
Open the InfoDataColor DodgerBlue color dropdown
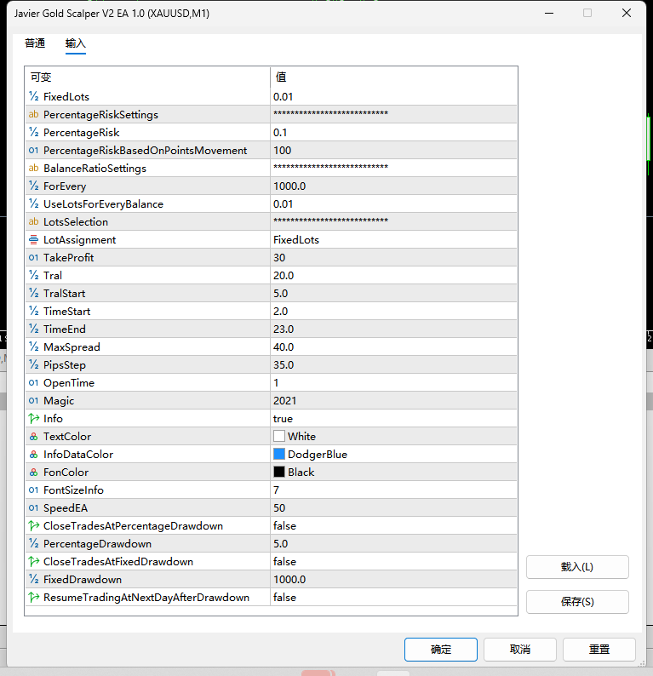[x=393, y=455]
